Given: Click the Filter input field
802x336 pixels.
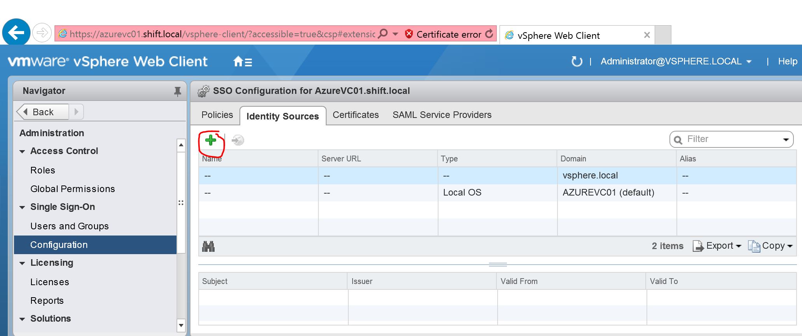Looking at the screenshot, I should click(x=731, y=139).
